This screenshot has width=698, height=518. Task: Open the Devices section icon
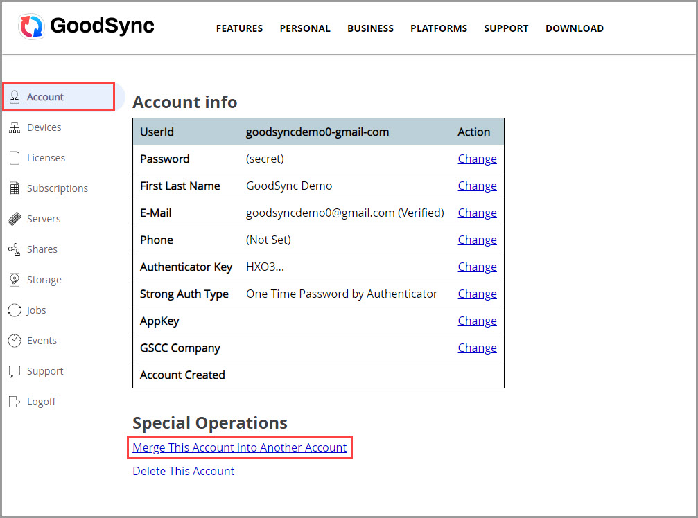click(15, 127)
